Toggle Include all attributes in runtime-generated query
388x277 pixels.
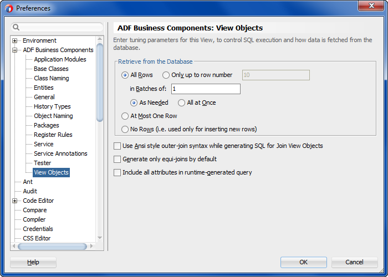[117, 173]
